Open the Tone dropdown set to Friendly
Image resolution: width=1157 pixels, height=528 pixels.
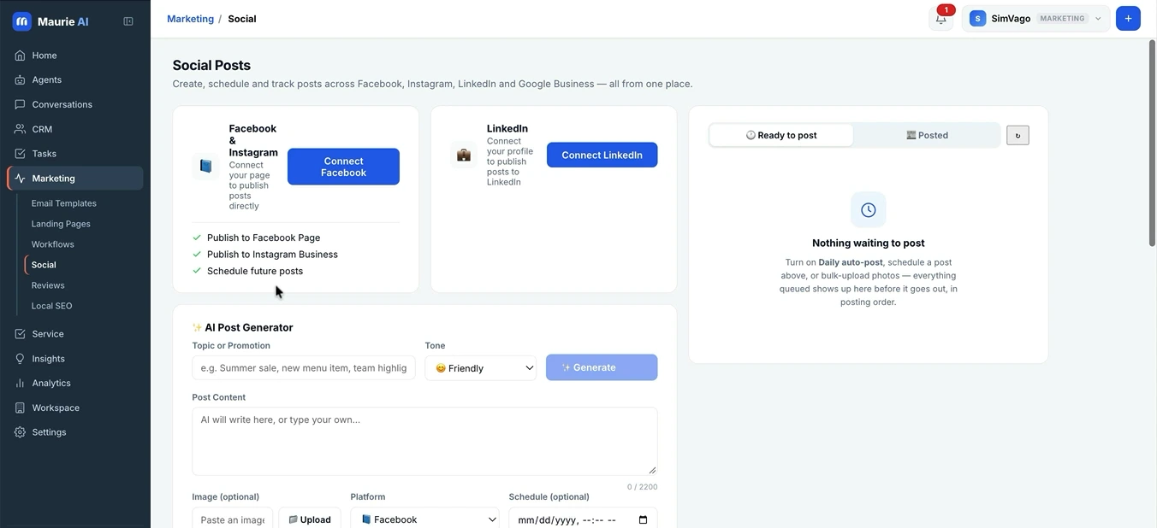point(481,368)
